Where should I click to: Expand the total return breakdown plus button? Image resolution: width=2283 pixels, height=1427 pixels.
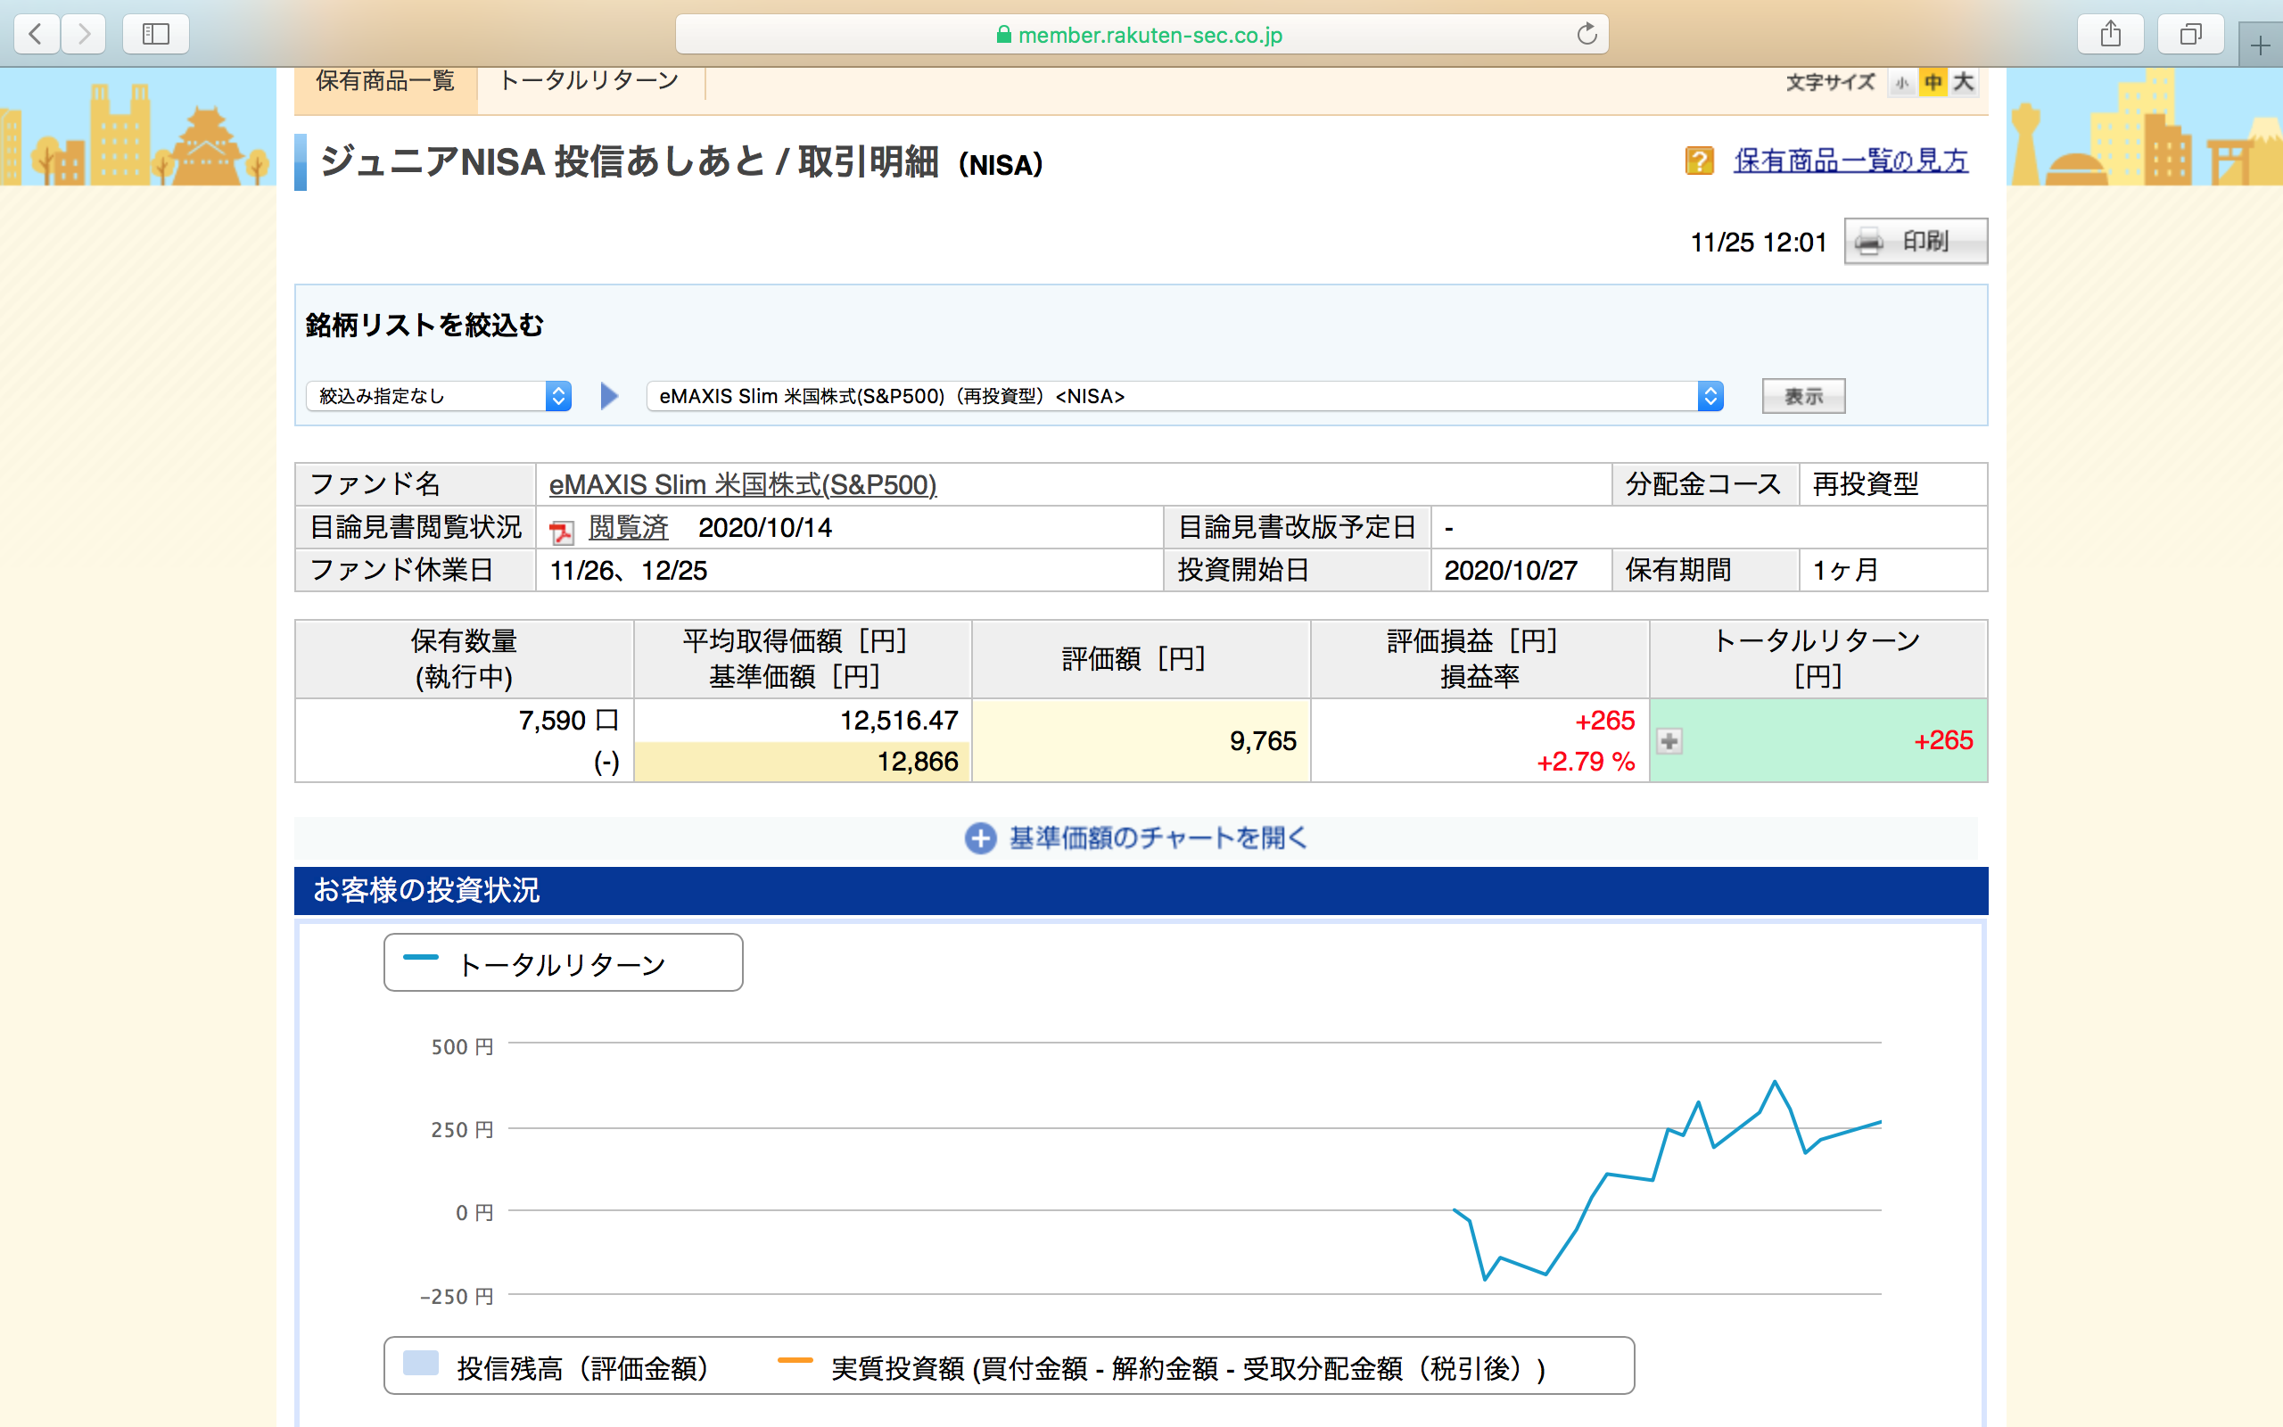coord(1669,741)
